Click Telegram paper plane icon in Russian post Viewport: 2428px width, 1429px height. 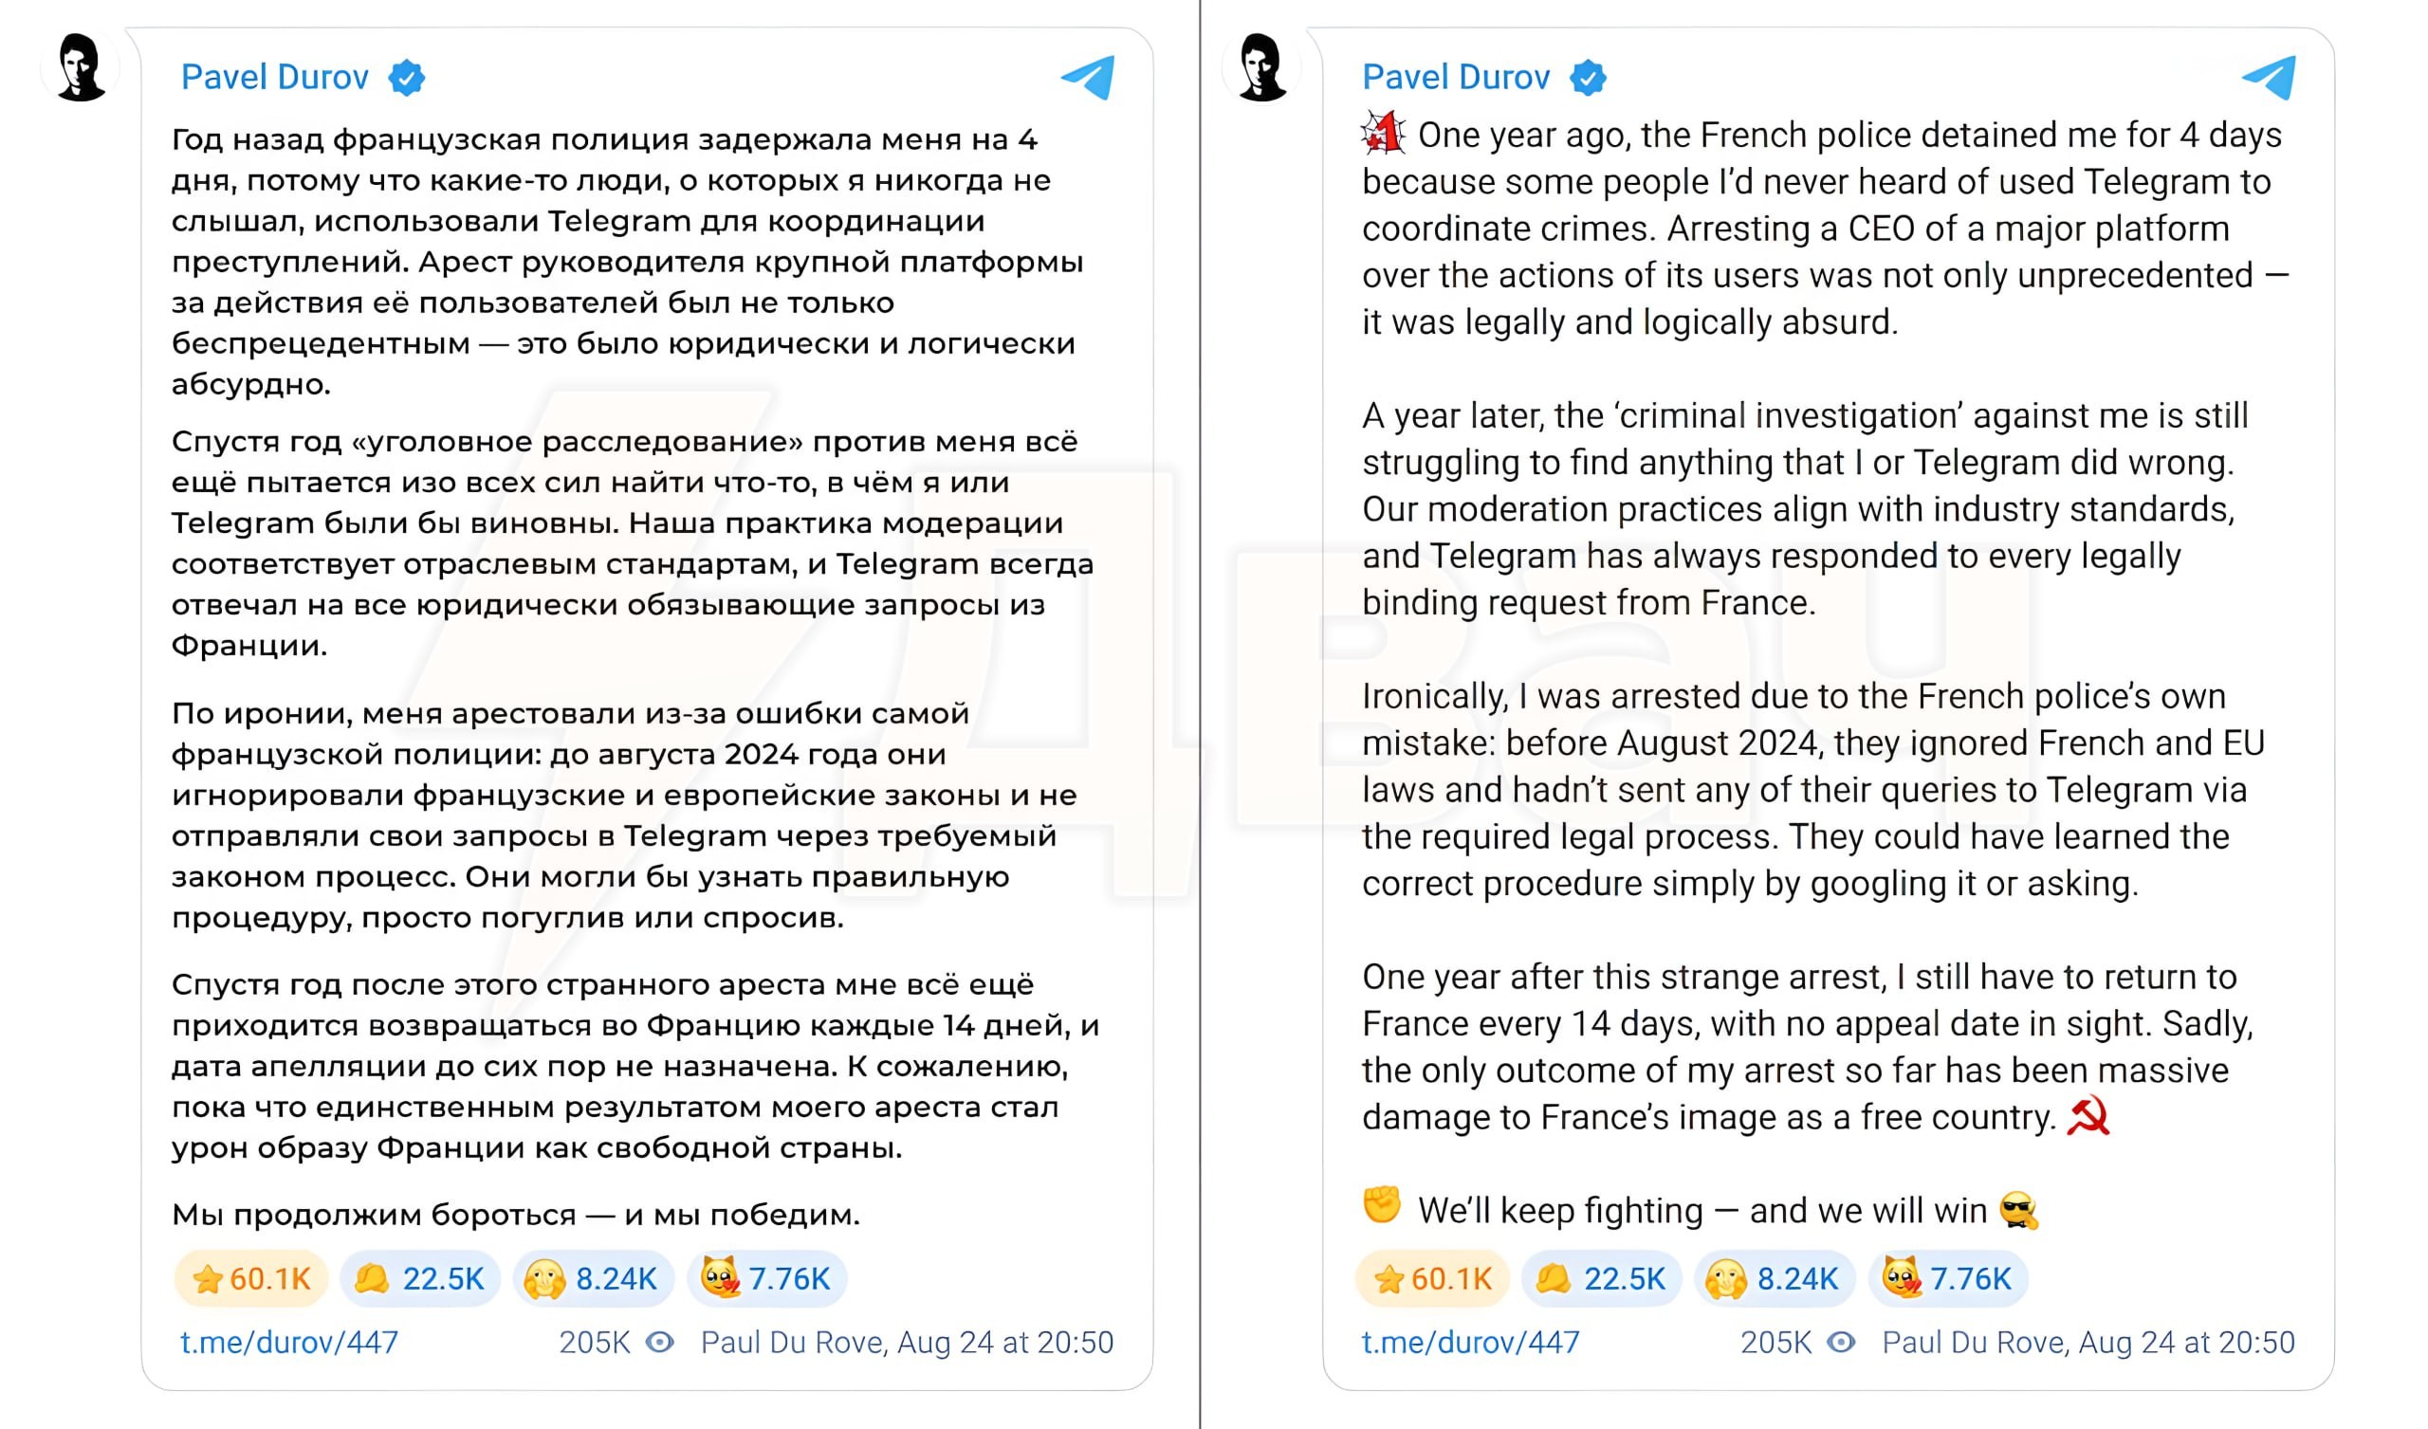[1088, 77]
